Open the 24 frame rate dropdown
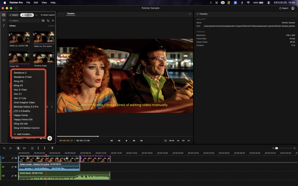Screen dimensions: 298x186 [x=178, y=141]
